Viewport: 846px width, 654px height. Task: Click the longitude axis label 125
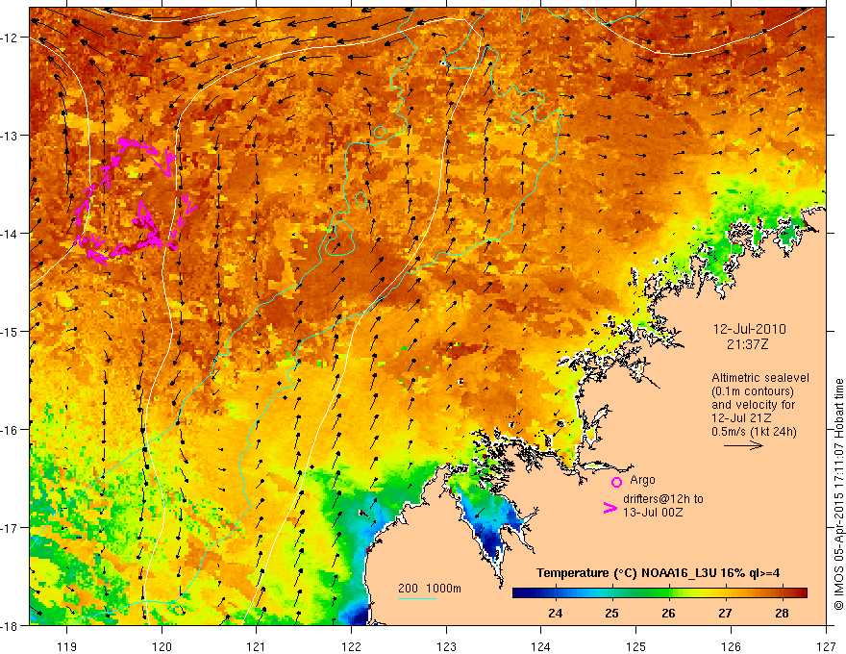(x=636, y=646)
